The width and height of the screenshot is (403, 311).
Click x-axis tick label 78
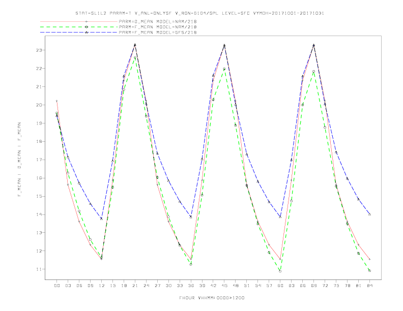(x=348, y=286)
